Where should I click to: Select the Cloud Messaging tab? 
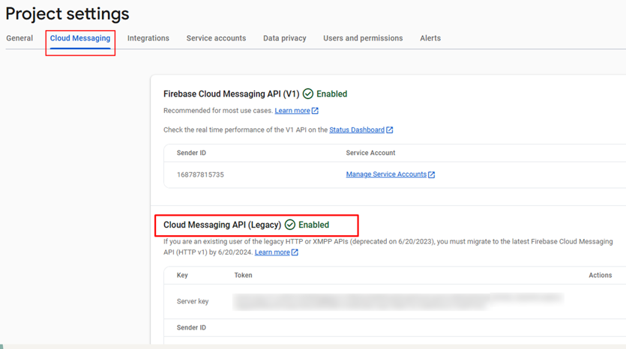point(80,38)
